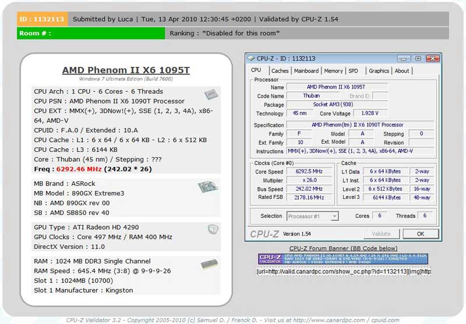Minimize the CPU-Z window
This screenshot has width=466, height=324.
[x=403, y=58]
